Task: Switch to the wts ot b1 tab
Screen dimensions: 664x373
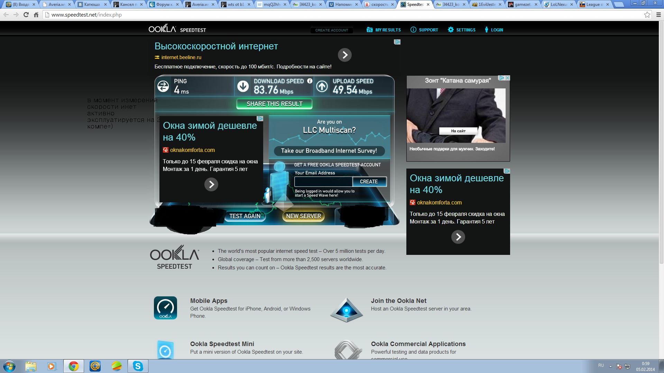Action: coord(236,4)
